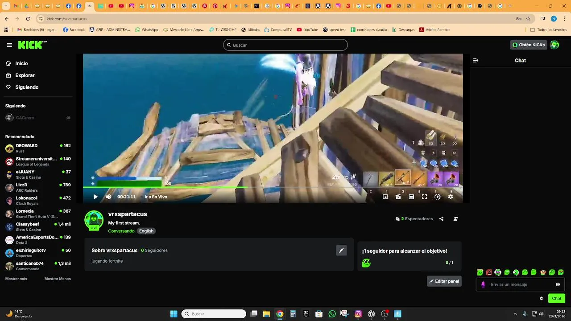
Task: Toggle theater mode in video player
Action: (x=411, y=197)
